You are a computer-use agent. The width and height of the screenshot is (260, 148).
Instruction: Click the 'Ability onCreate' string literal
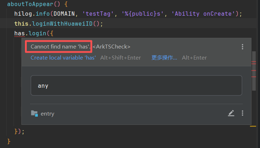point(203,14)
